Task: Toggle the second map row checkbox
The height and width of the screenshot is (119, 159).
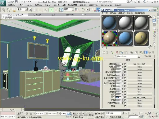Action: [125, 67]
